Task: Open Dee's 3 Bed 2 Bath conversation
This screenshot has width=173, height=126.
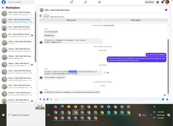Action: 17,35
